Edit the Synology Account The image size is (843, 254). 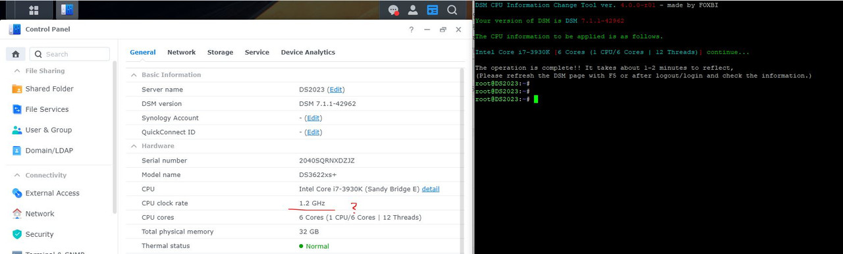coord(313,118)
